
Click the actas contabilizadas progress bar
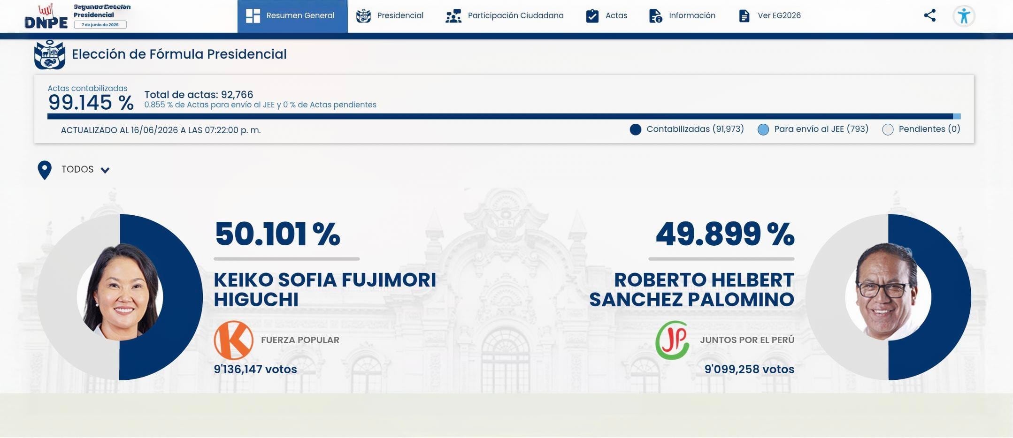click(504, 116)
